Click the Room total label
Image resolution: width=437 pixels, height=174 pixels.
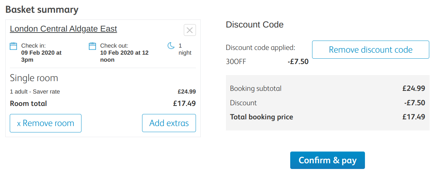28,104
